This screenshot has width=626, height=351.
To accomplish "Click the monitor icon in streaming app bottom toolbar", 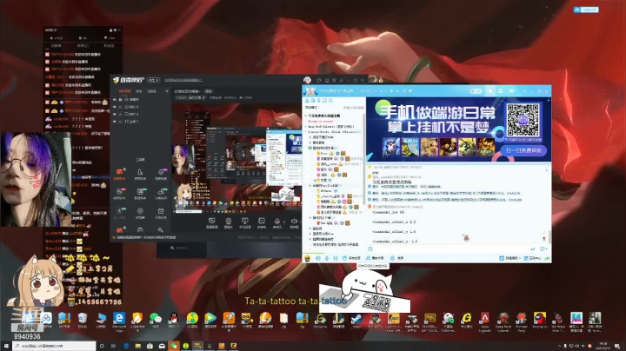I will [211, 221].
